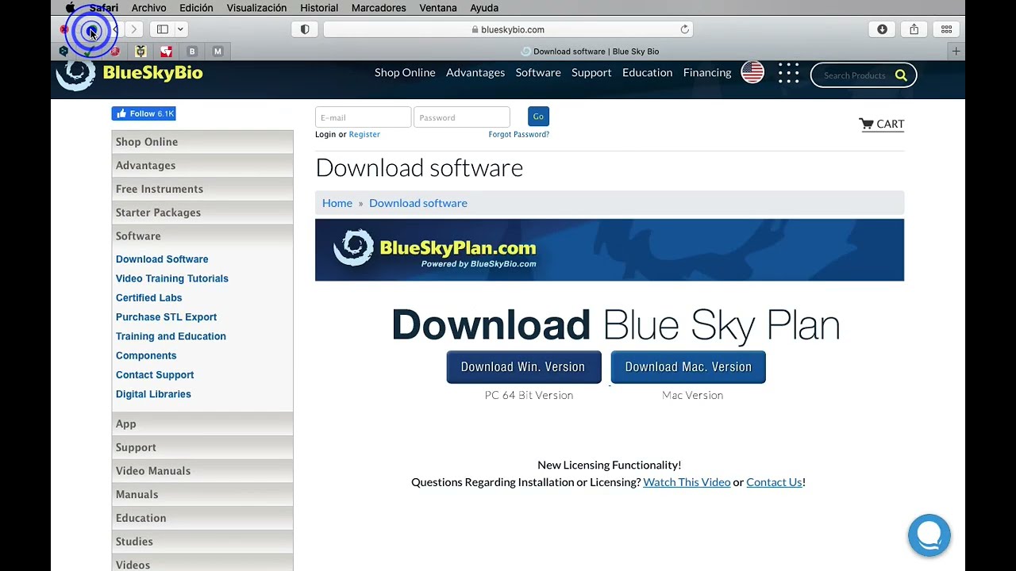Open the shopping CART

coord(881,124)
